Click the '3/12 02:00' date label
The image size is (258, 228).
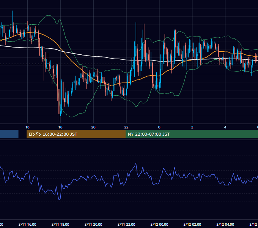tap(192, 224)
